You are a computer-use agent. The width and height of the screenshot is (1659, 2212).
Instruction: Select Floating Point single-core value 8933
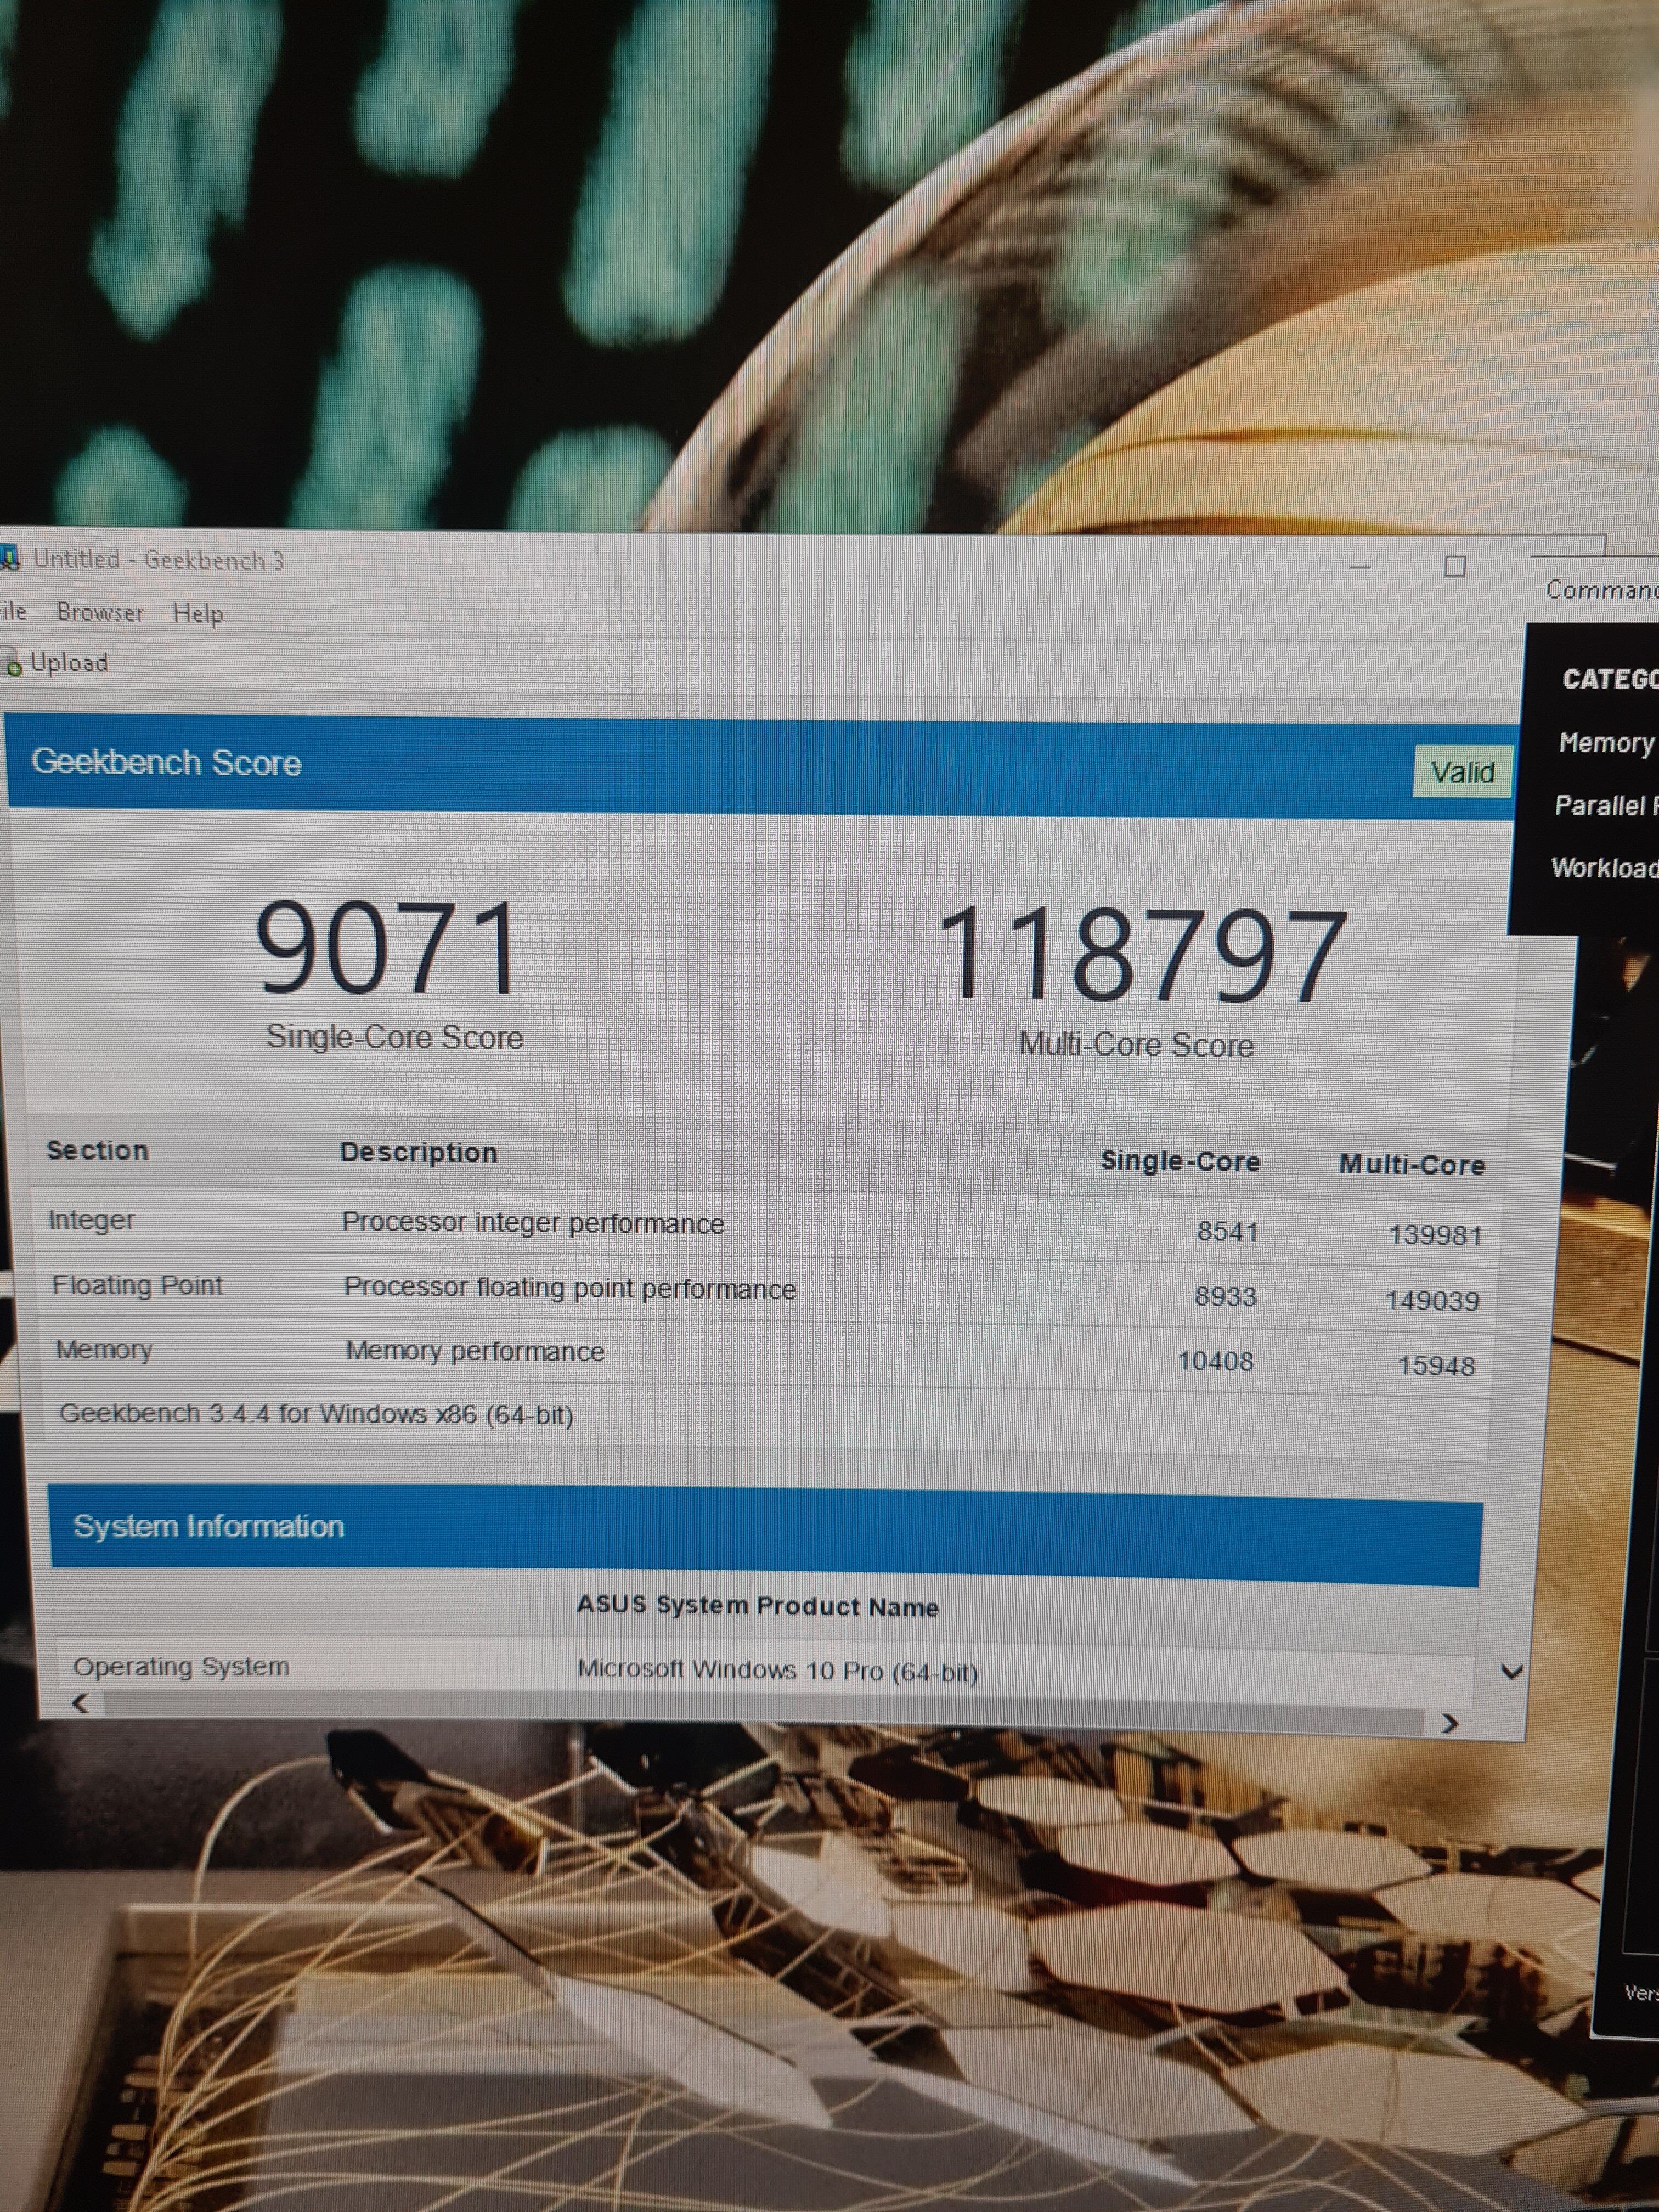(x=1225, y=1297)
